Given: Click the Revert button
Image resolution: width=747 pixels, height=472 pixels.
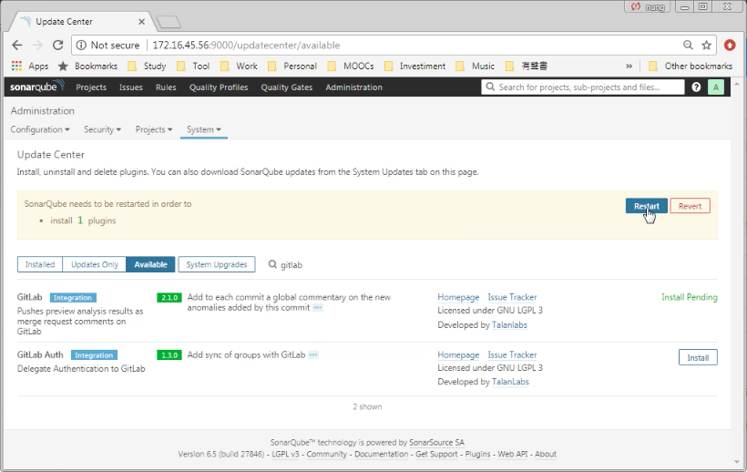Looking at the screenshot, I should click(x=690, y=206).
